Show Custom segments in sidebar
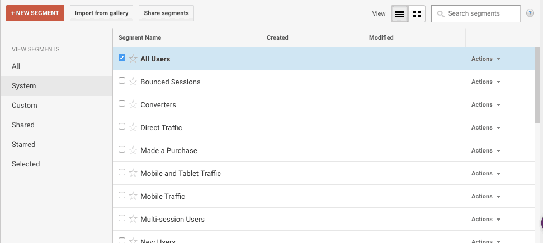The width and height of the screenshot is (543, 243). 25,105
